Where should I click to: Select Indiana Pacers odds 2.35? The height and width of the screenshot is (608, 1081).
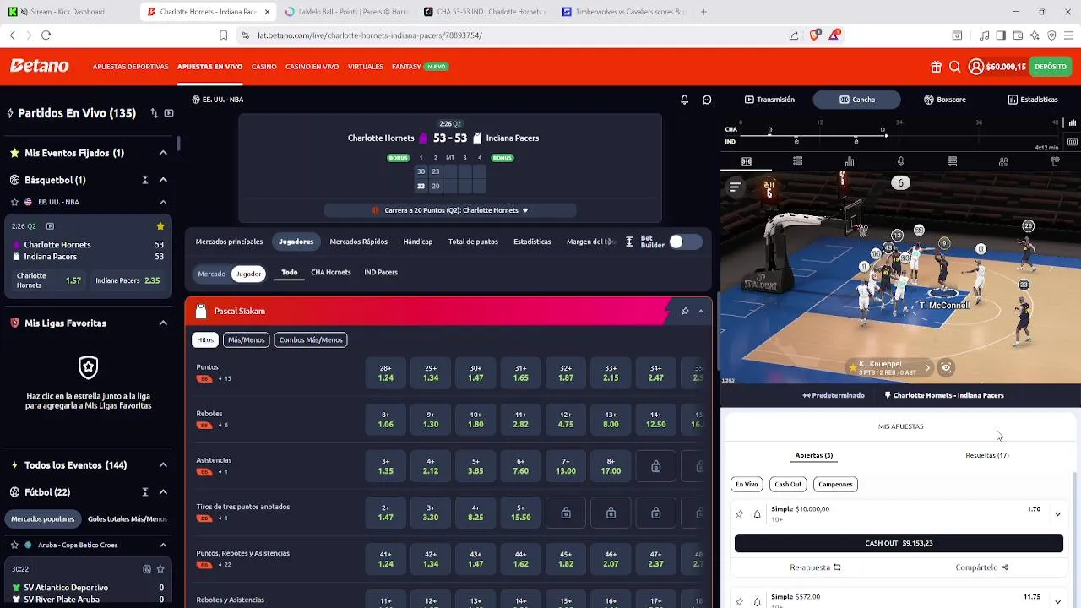(128, 280)
